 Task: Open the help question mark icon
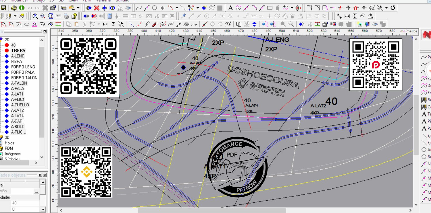coord(74,16)
